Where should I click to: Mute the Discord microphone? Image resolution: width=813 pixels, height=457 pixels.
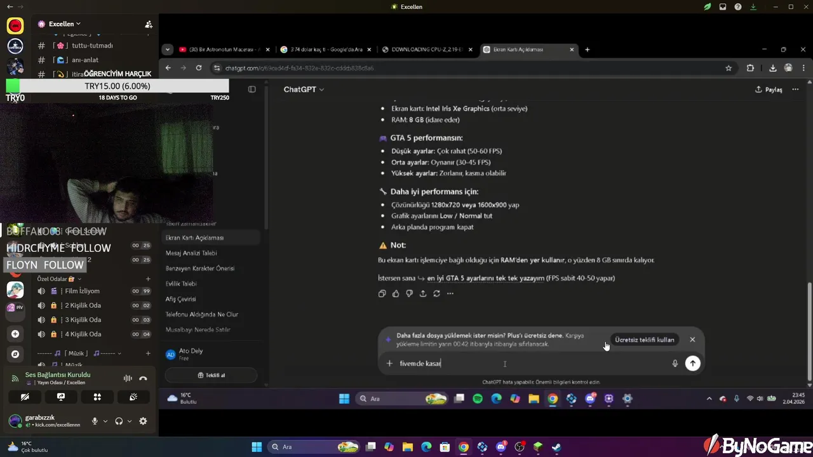95,421
